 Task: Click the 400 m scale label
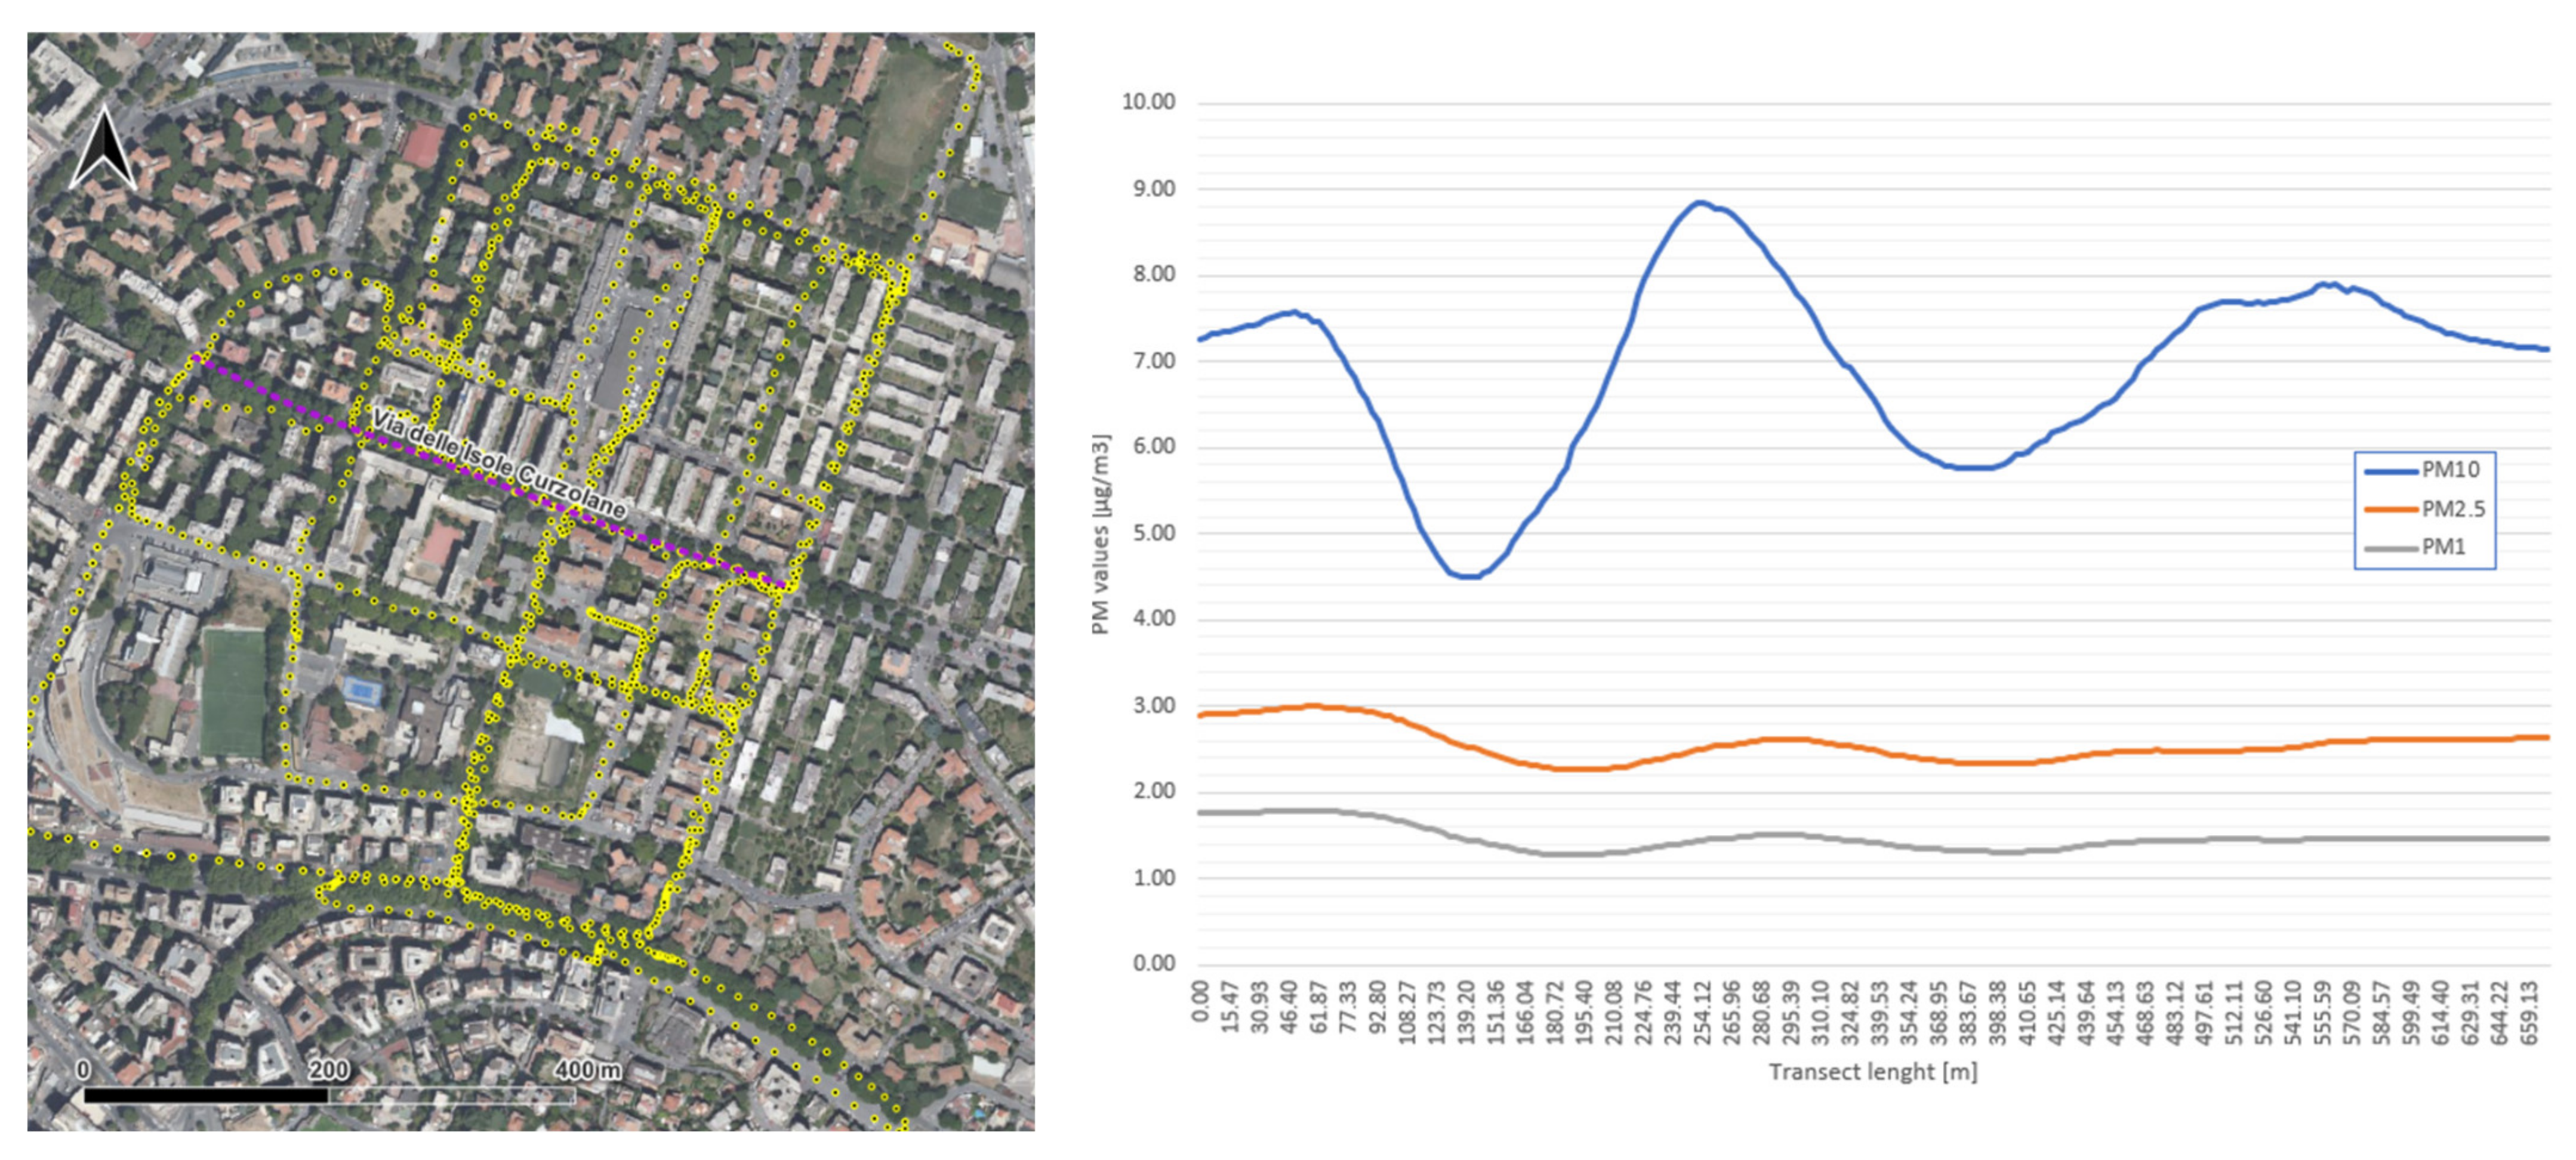[587, 1070]
